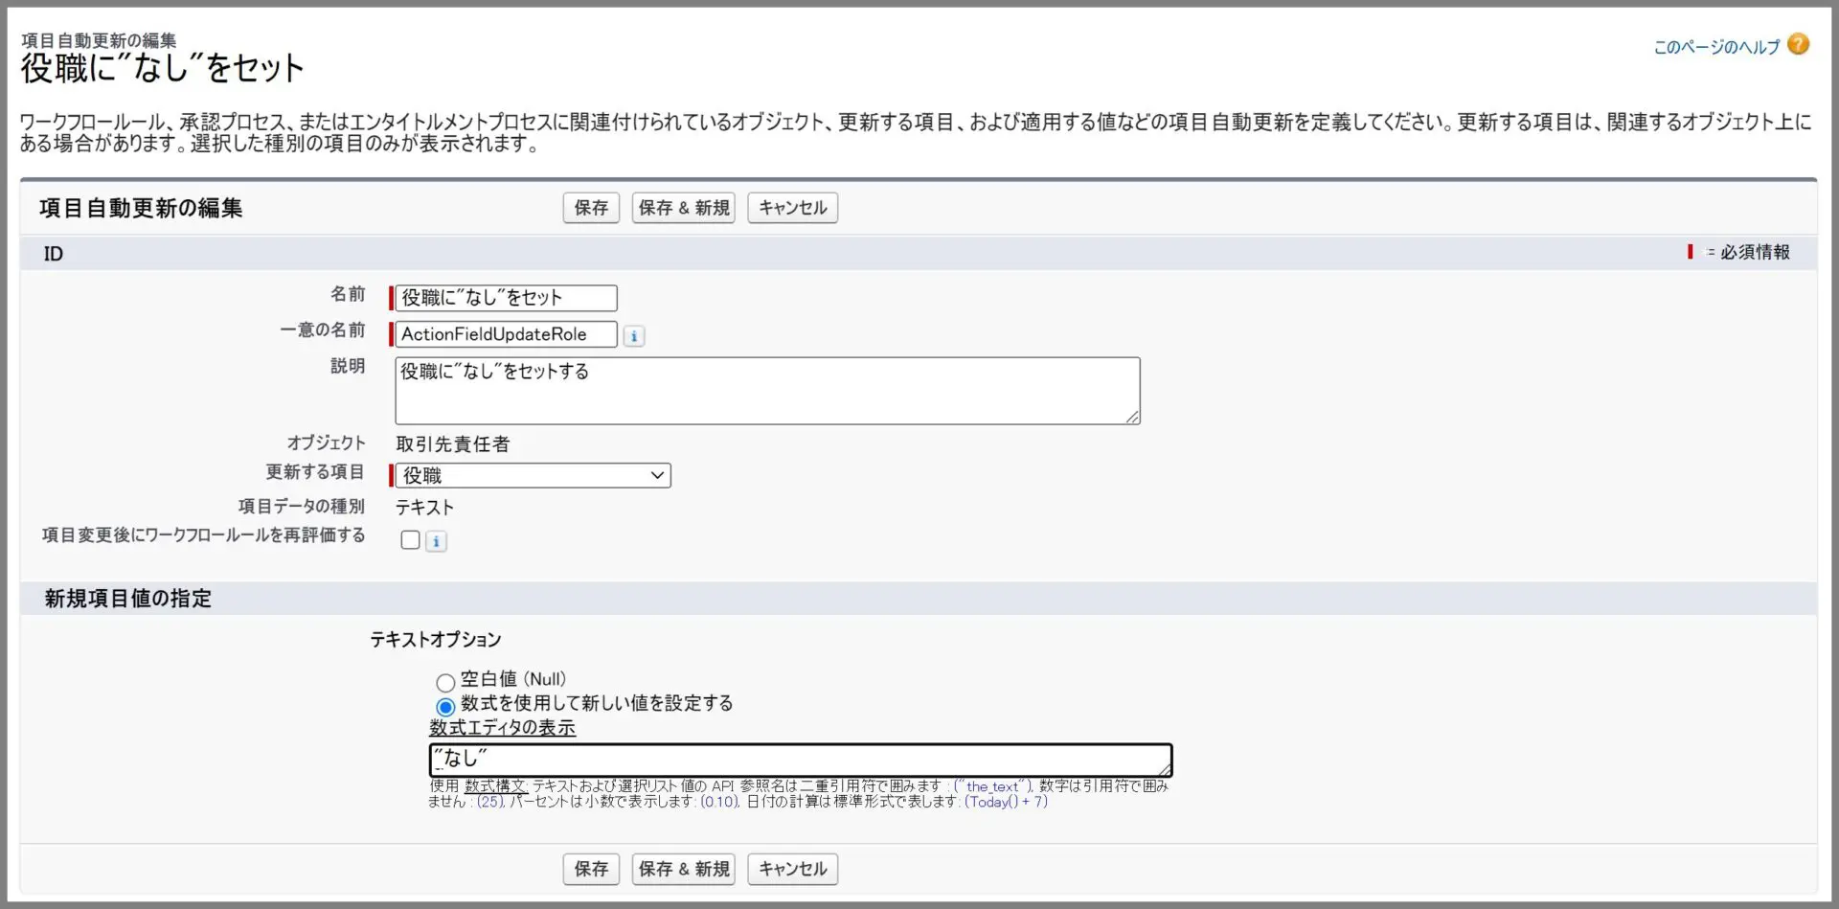Click info icon next to unique name field
Viewport: 1839px width, 909px height.
(633, 336)
